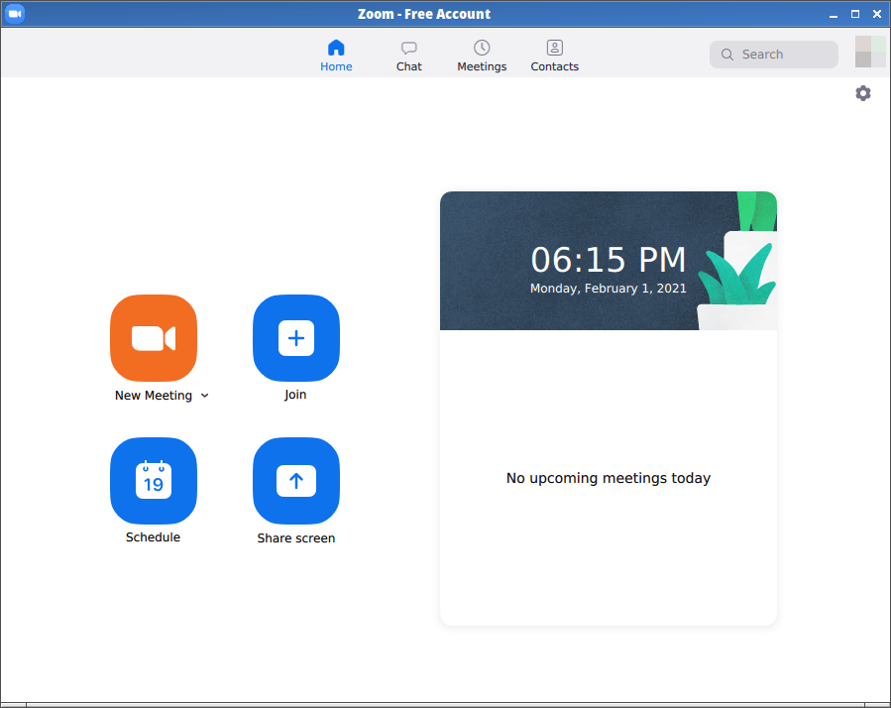891x708 pixels.
Task: Close the Zoom window
Action: (876, 14)
